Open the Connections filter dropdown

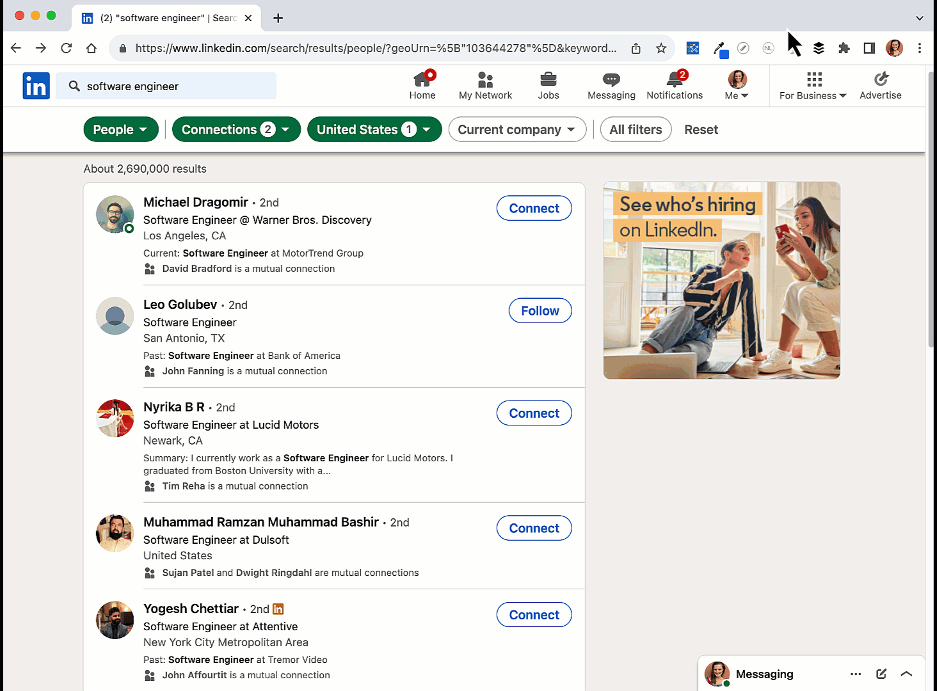[236, 129]
